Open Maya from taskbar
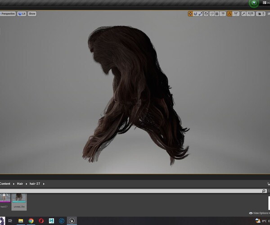The image size is (270, 225). point(51,220)
